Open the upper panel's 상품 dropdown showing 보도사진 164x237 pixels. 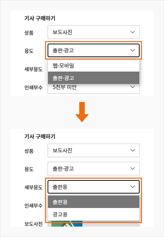tap(94, 32)
